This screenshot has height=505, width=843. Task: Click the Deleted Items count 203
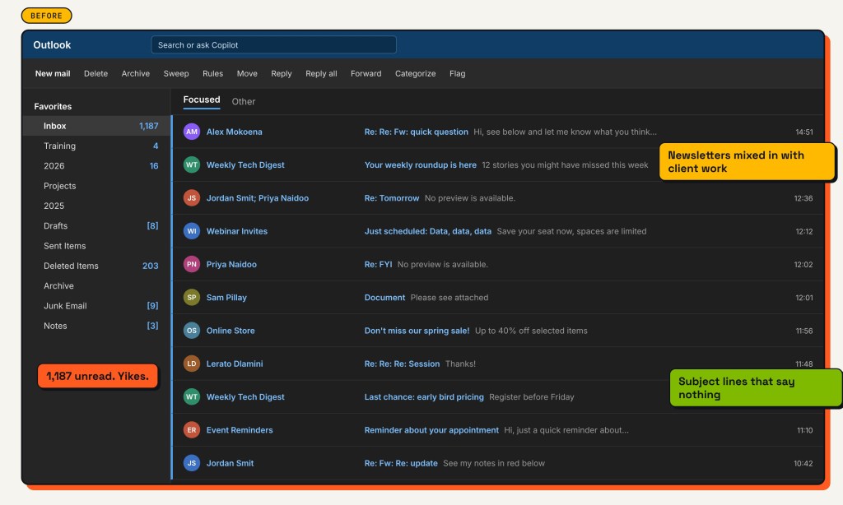pos(151,266)
